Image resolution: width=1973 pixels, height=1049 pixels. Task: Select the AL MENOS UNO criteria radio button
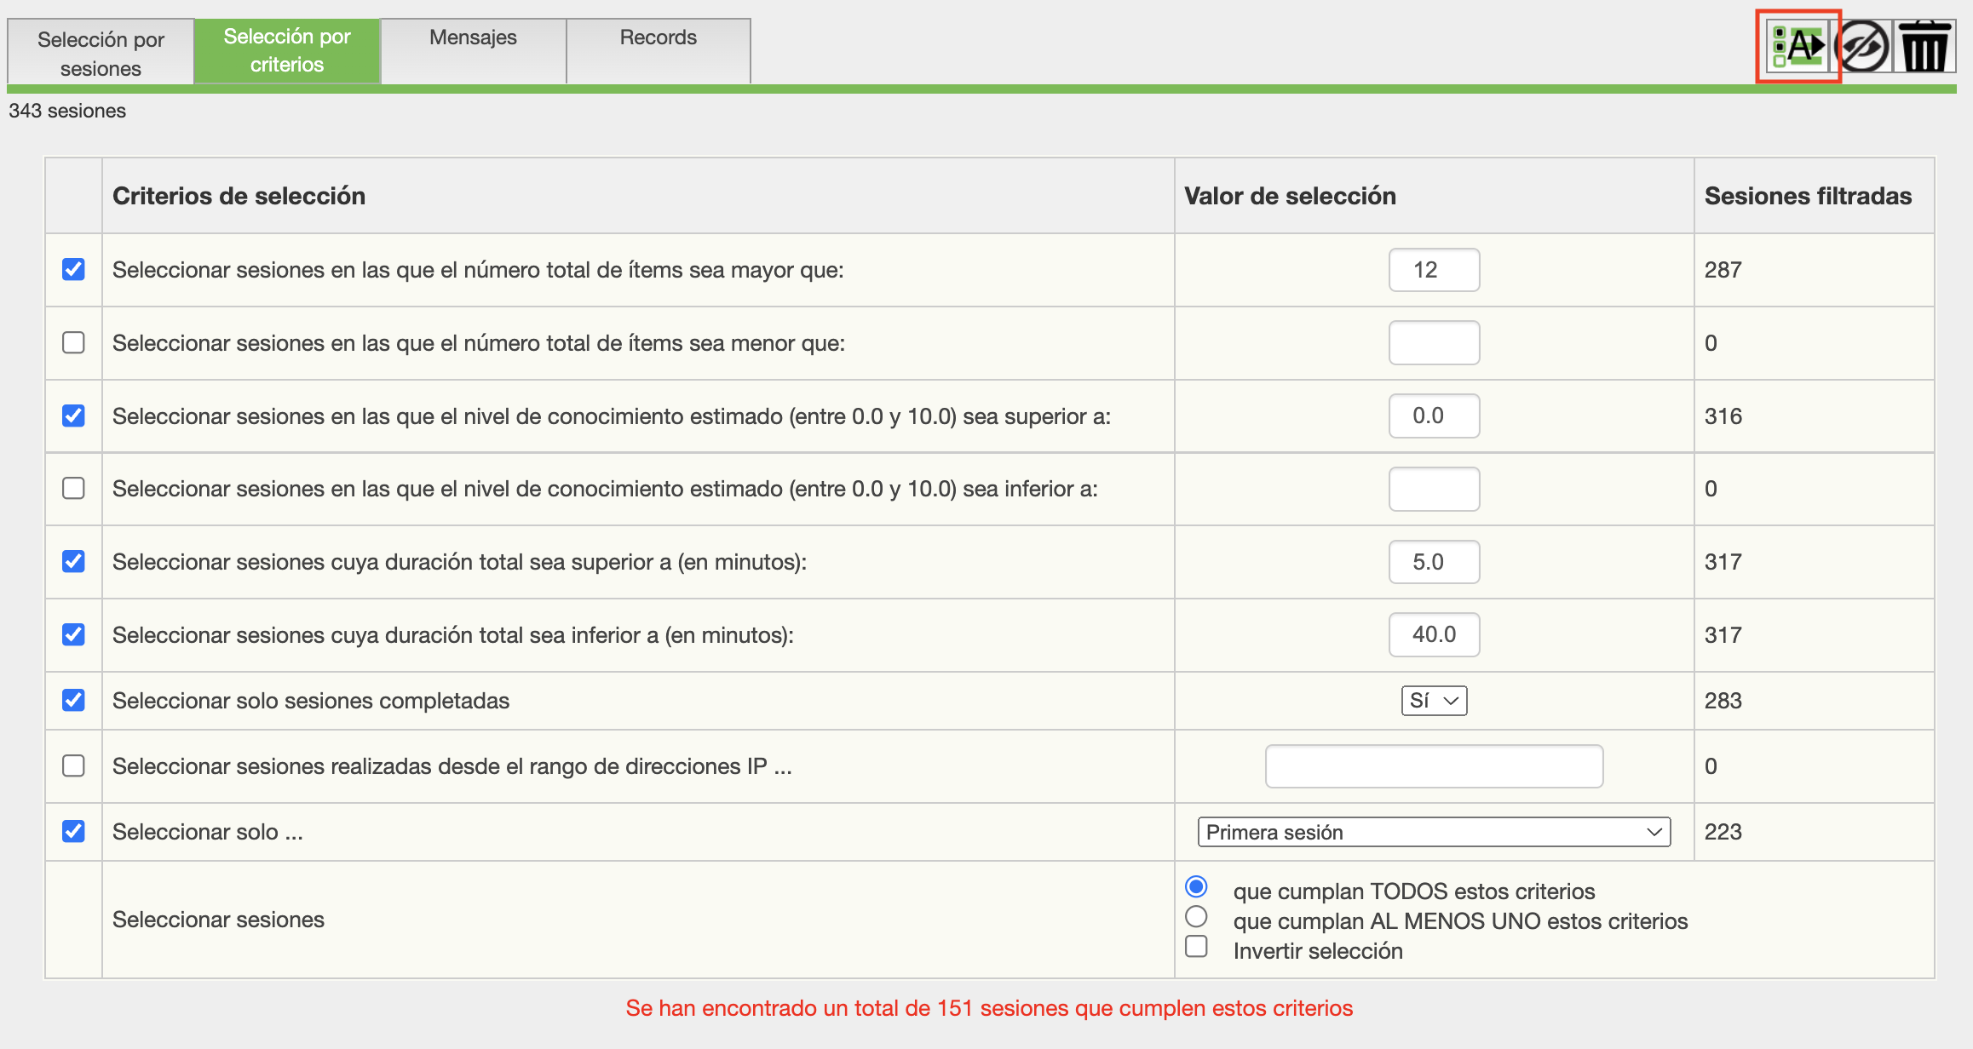click(1196, 917)
